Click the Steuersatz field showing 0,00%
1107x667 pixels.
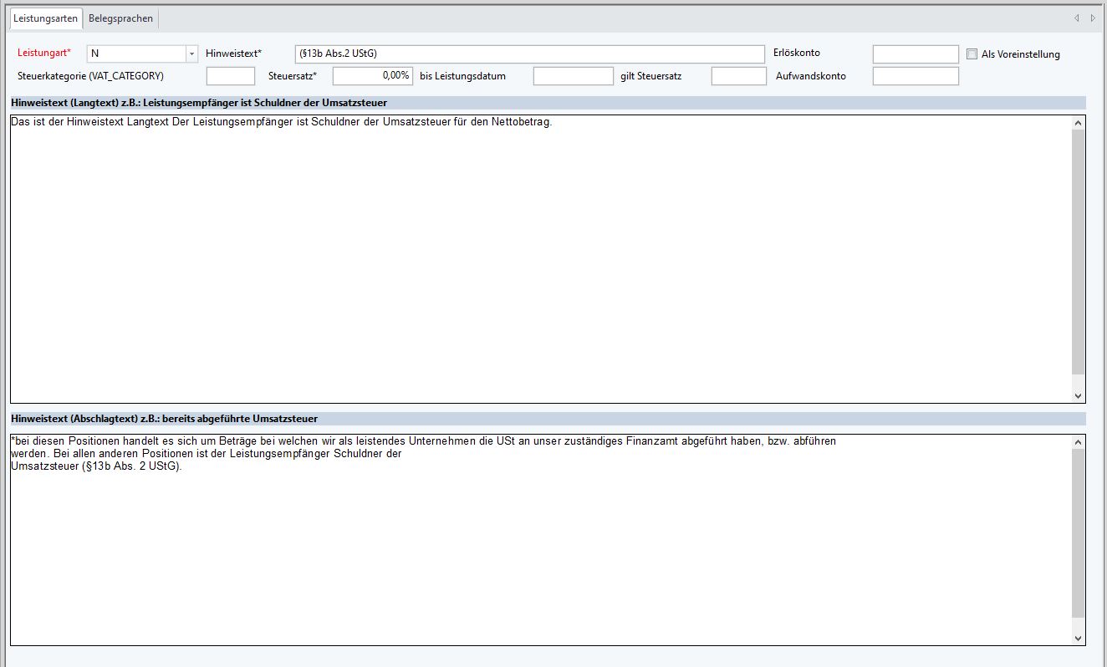(x=372, y=76)
